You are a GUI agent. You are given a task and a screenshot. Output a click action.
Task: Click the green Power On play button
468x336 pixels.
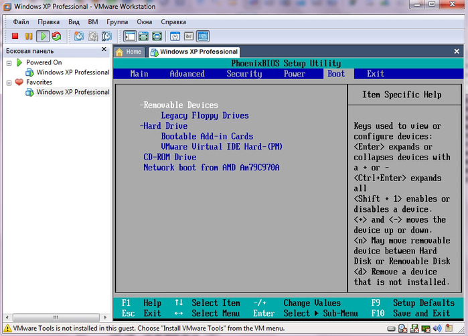[43, 36]
